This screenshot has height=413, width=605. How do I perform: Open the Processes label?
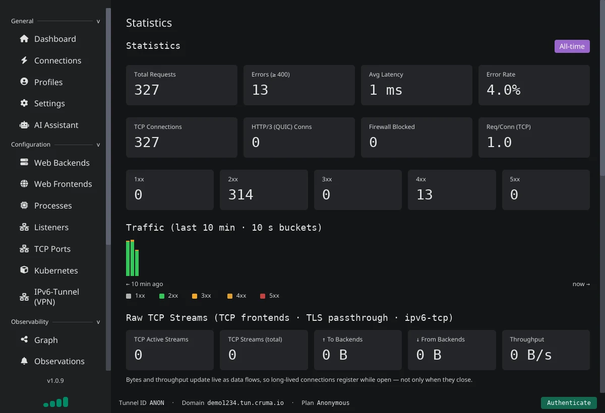tap(53, 205)
